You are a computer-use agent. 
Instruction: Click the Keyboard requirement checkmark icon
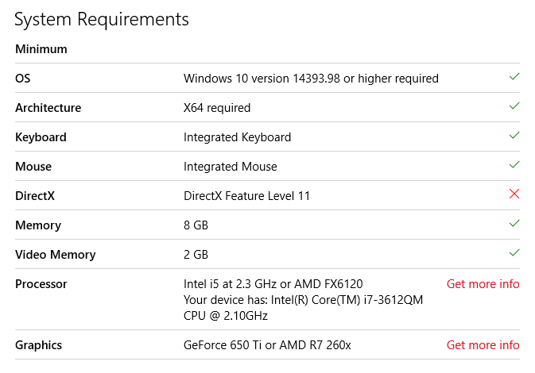coord(514,136)
